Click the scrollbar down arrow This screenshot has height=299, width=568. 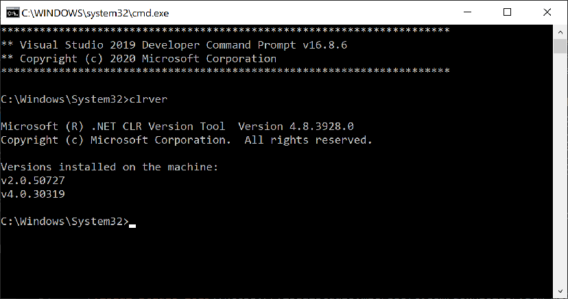pyautogui.click(x=560, y=291)
